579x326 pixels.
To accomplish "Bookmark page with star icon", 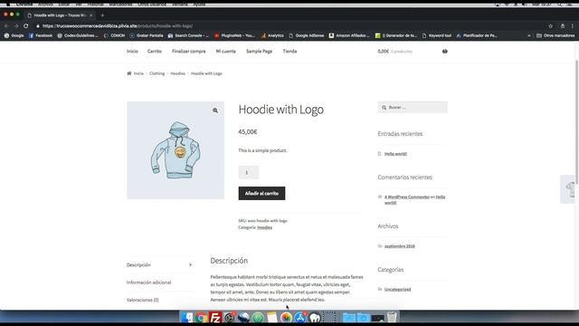I will 551,26.
